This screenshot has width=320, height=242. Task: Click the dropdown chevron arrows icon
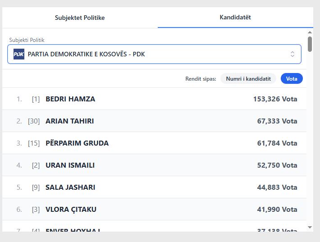[292, 54]
